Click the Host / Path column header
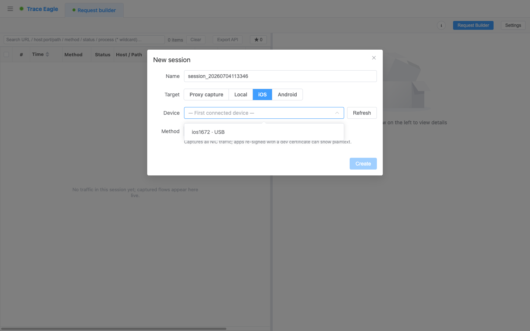This screenshot has width=530, height=331. (x=129, y=54)
